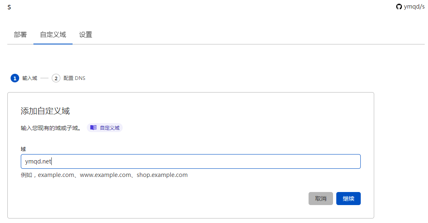The height and width of the screenshot is (223, 428).
Task: Open the ymqd/s repository link
Action: click(x=414, y=7)
